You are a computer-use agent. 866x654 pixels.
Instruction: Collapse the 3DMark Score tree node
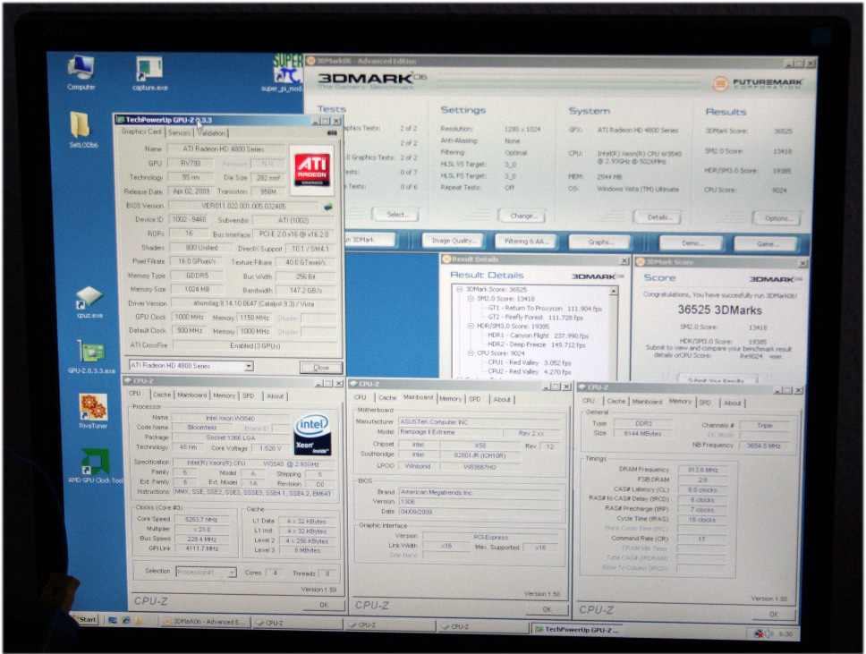pos(460,289)
